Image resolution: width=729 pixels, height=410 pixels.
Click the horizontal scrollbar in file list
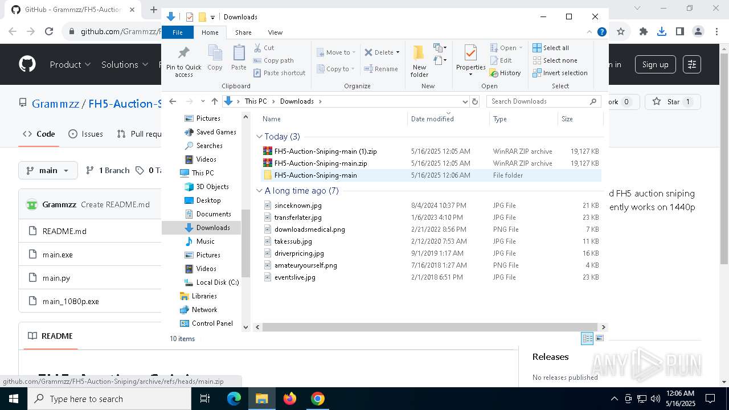430,327
